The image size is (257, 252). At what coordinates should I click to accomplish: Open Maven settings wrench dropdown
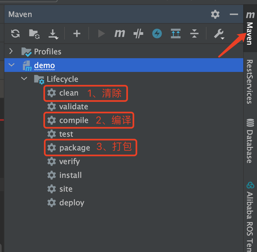click(219, 34)
